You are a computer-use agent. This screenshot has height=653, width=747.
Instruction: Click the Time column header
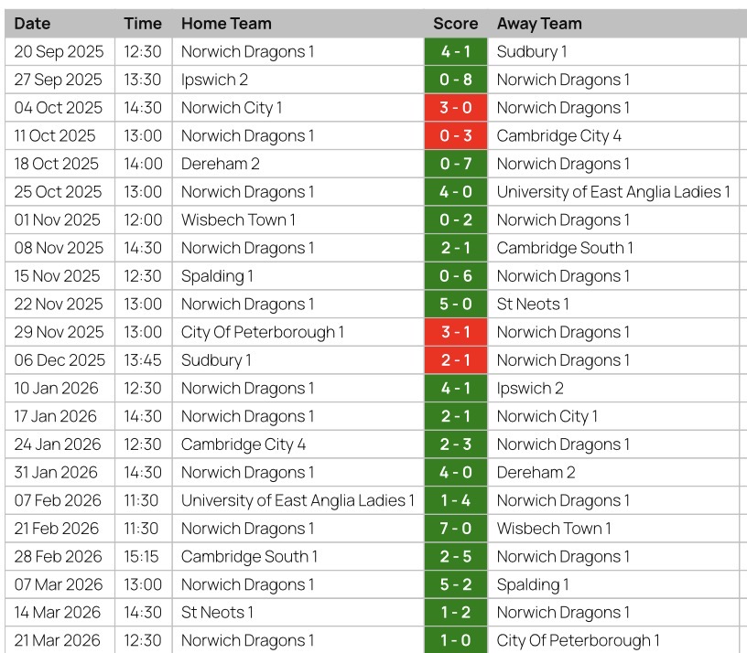click(x=143, y=24)
